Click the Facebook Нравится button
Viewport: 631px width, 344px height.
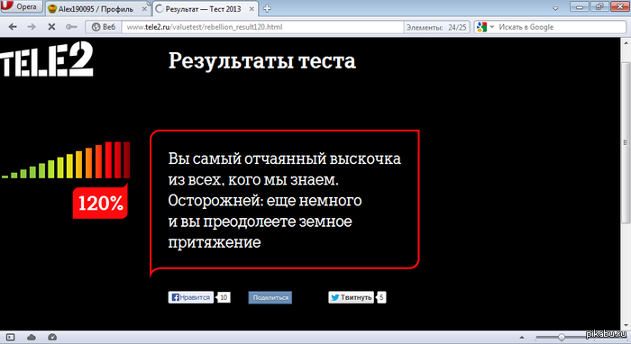(191, 297)
